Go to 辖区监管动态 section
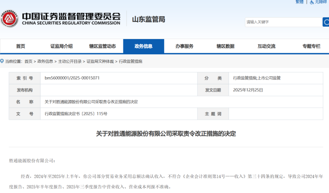329x193 pixels. coord(102,46)
